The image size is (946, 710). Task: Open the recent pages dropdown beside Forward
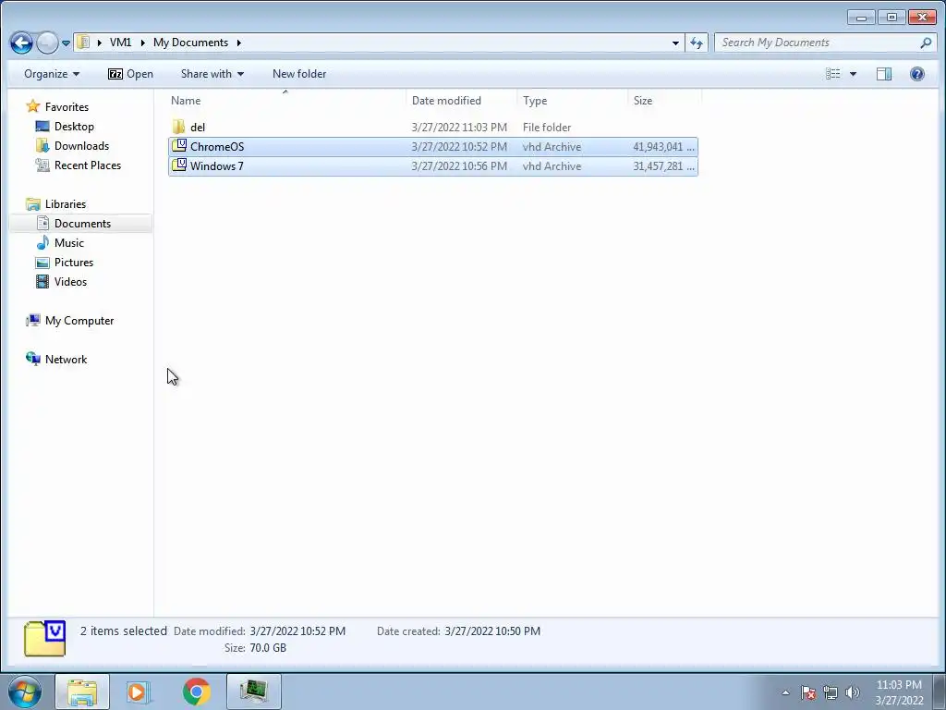click(66, 43)
